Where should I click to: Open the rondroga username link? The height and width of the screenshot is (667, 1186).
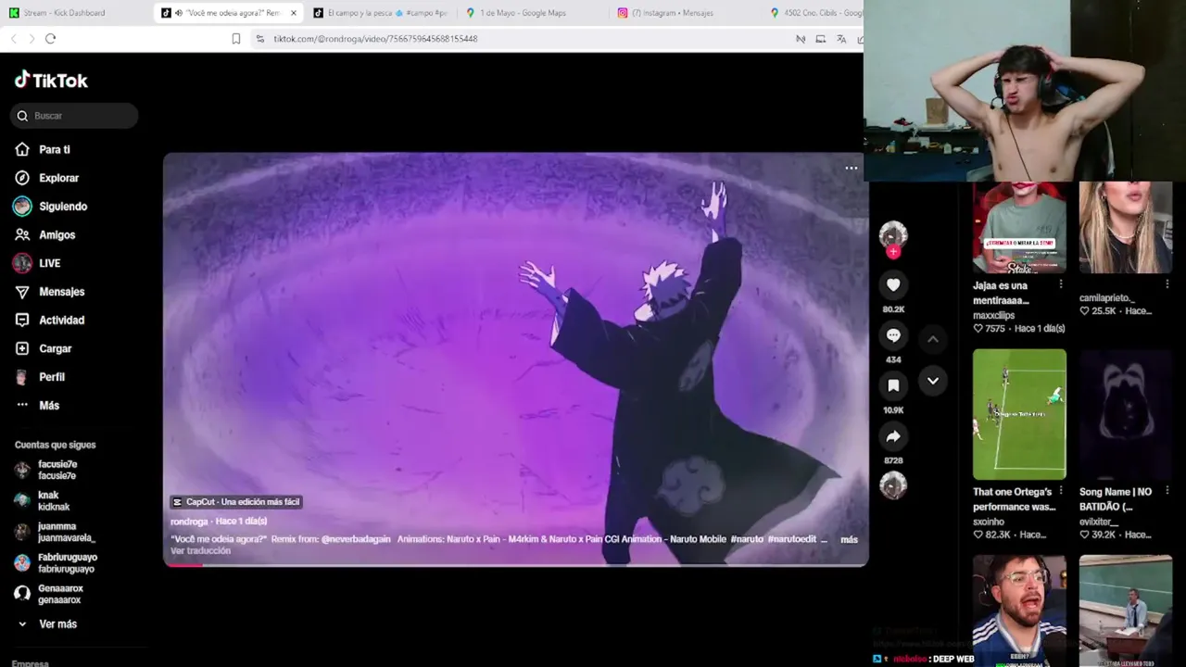(189, 522)
